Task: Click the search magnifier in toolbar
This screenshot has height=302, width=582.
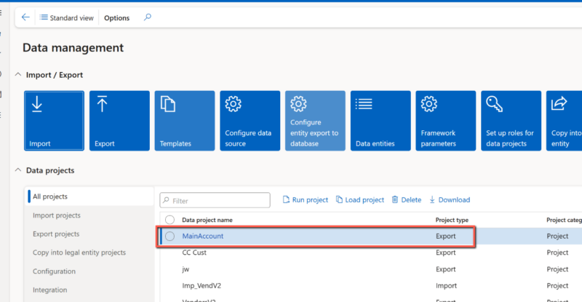Action: (x=148, y=17)
